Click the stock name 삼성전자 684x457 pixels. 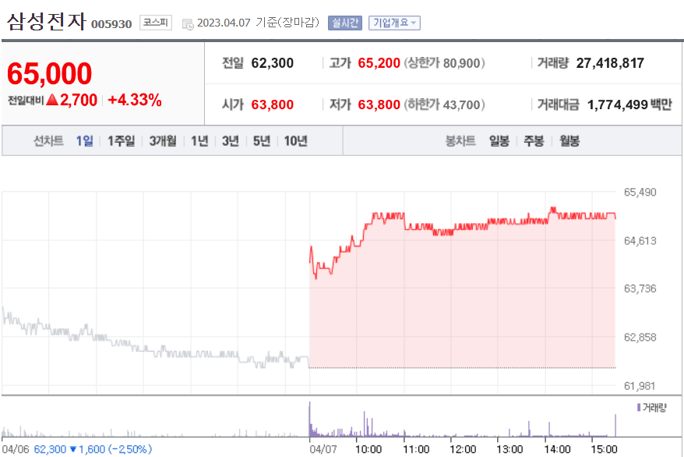(47, 21)
